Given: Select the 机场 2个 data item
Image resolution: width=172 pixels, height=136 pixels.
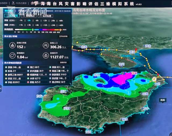Looking at the screenshot, I should tap(11, 71).
